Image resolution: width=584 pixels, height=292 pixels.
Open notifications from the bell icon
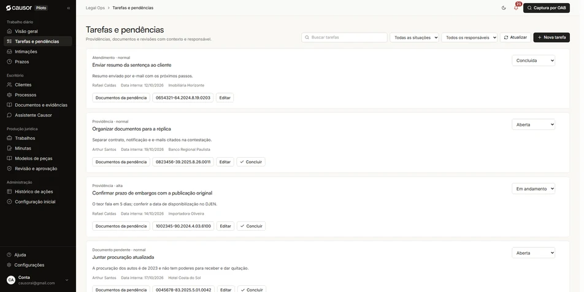click(516, 8)
